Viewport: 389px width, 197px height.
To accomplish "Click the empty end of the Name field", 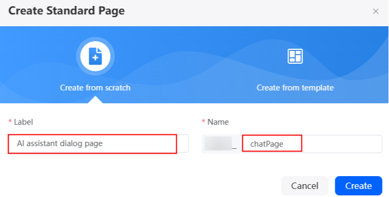I will (342, 144).
